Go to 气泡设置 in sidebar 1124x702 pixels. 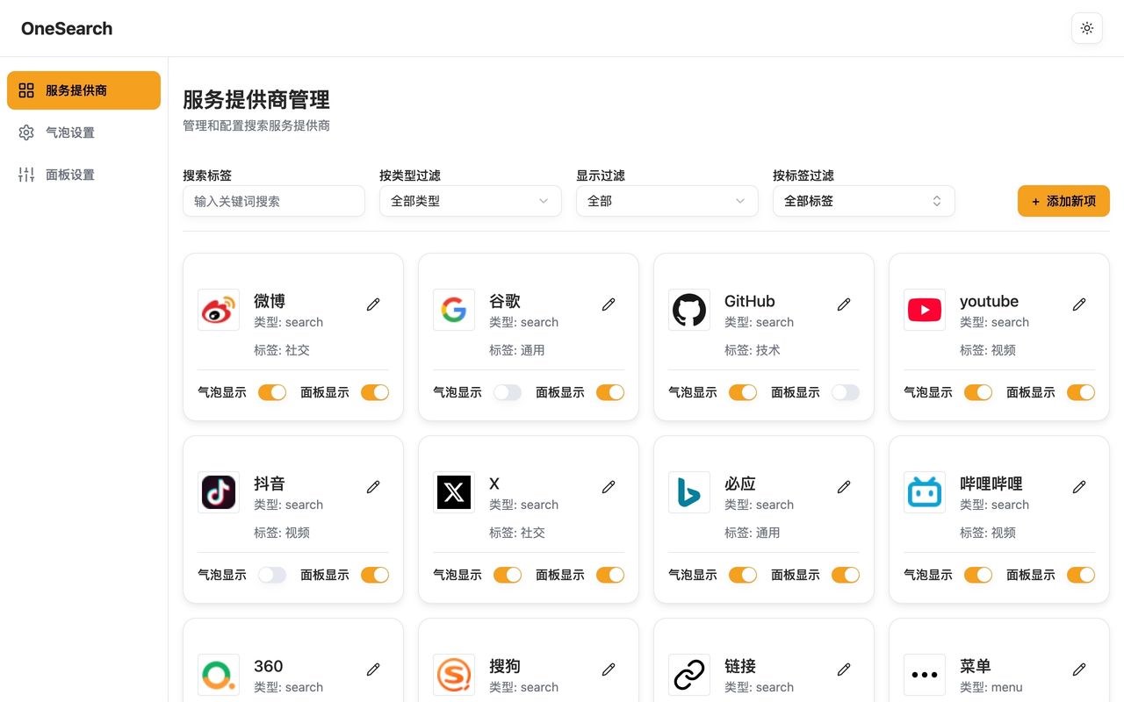tap(83, 133)
